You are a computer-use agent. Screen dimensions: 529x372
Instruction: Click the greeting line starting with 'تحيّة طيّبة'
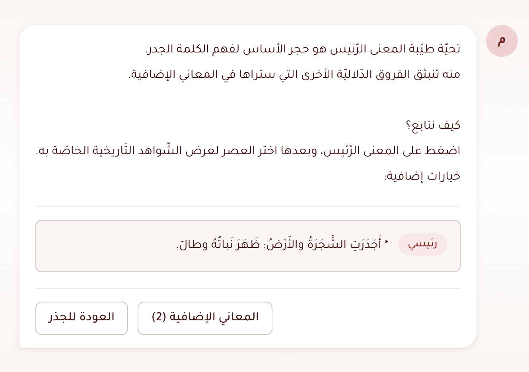pos(302,49)
